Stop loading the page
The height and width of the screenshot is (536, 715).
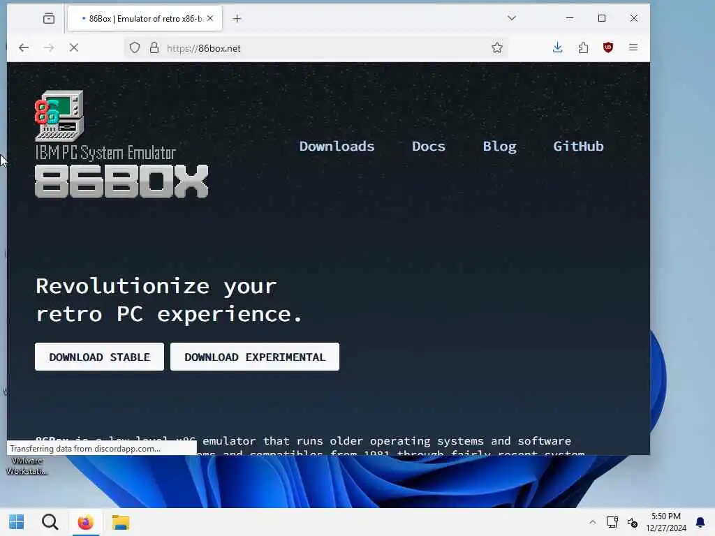tap(74, 47)
